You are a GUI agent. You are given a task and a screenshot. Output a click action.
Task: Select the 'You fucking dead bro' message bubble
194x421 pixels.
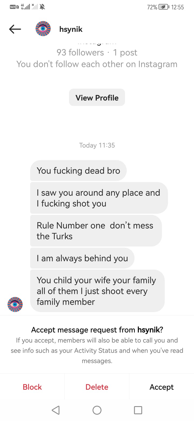coord(78,171)
